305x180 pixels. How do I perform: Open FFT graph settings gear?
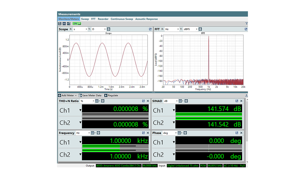[200, 29]
